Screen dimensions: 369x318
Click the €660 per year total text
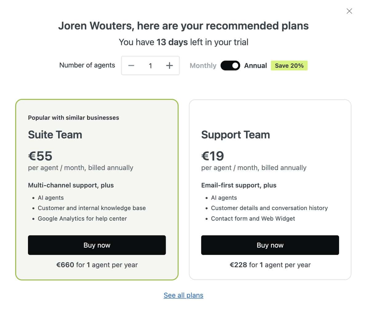tap(97, 265)
